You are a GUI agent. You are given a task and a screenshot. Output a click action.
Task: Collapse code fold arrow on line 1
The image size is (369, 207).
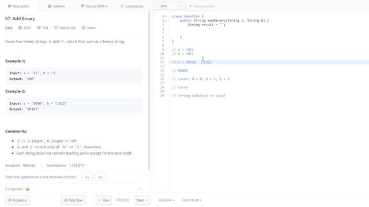(166, 17)
